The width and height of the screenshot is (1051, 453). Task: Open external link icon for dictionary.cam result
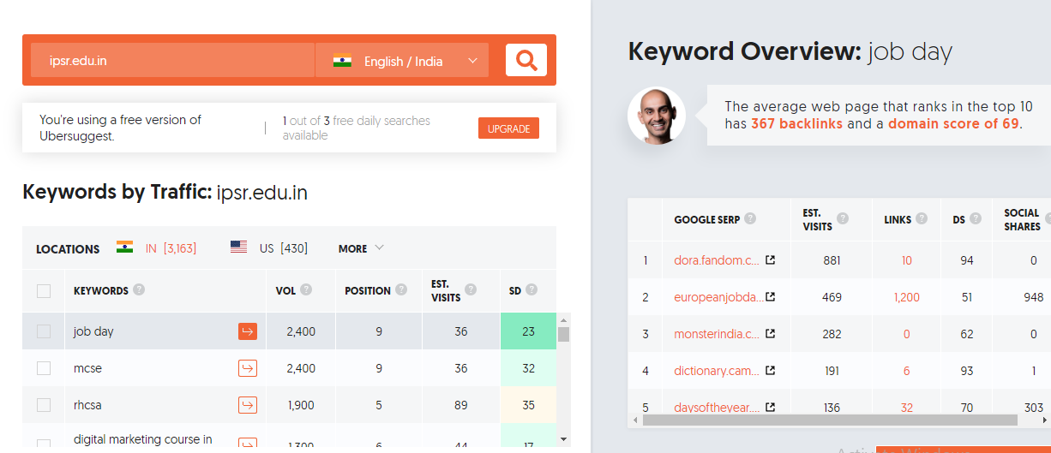770,371
